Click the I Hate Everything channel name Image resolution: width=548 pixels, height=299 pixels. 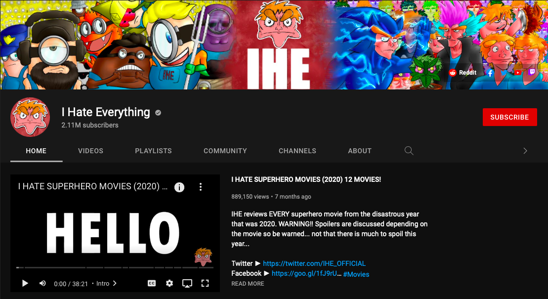[106, 112]
